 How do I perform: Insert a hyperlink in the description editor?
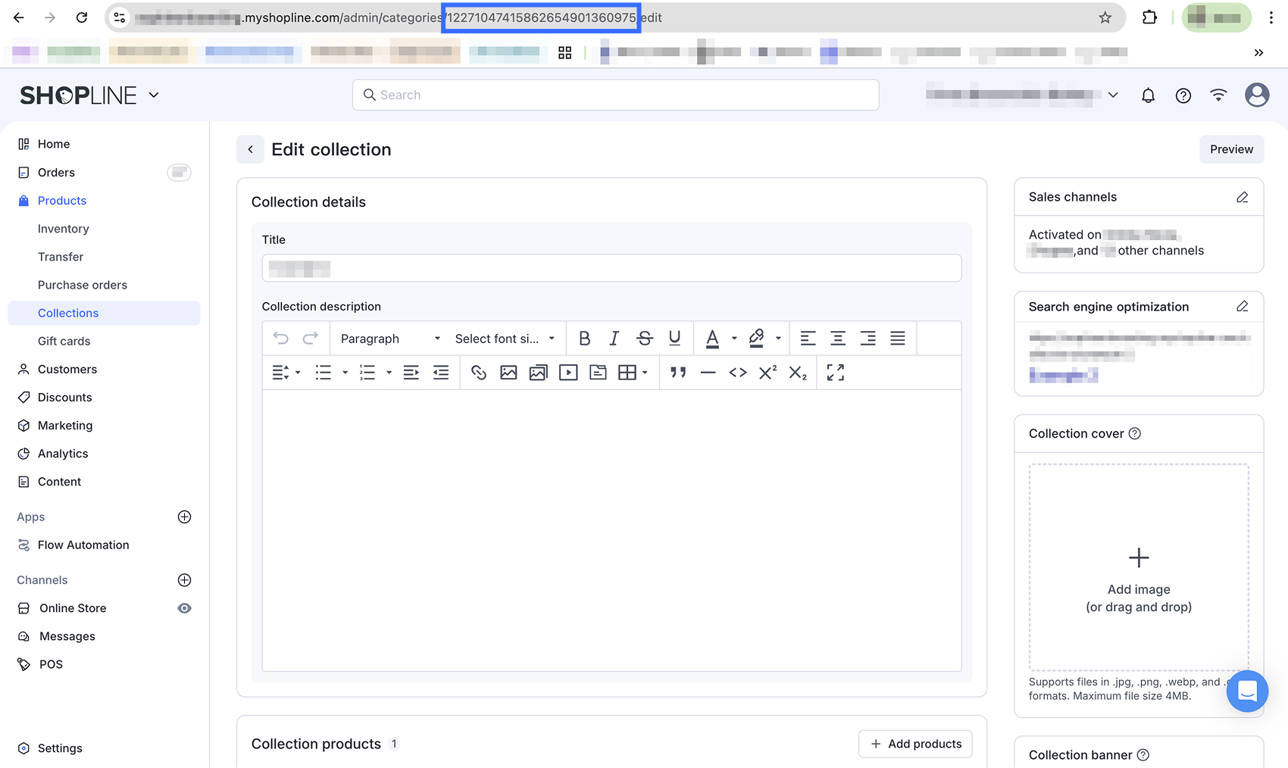coord(479,372)
